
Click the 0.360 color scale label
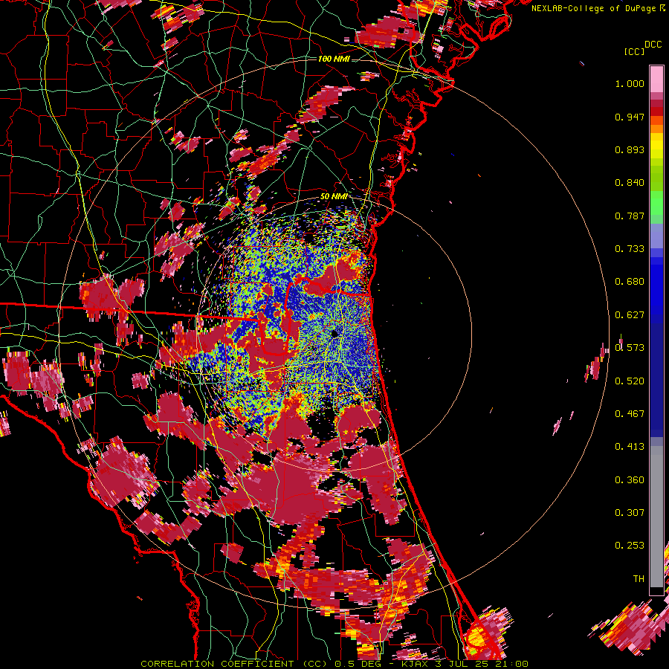coord(630,480)
